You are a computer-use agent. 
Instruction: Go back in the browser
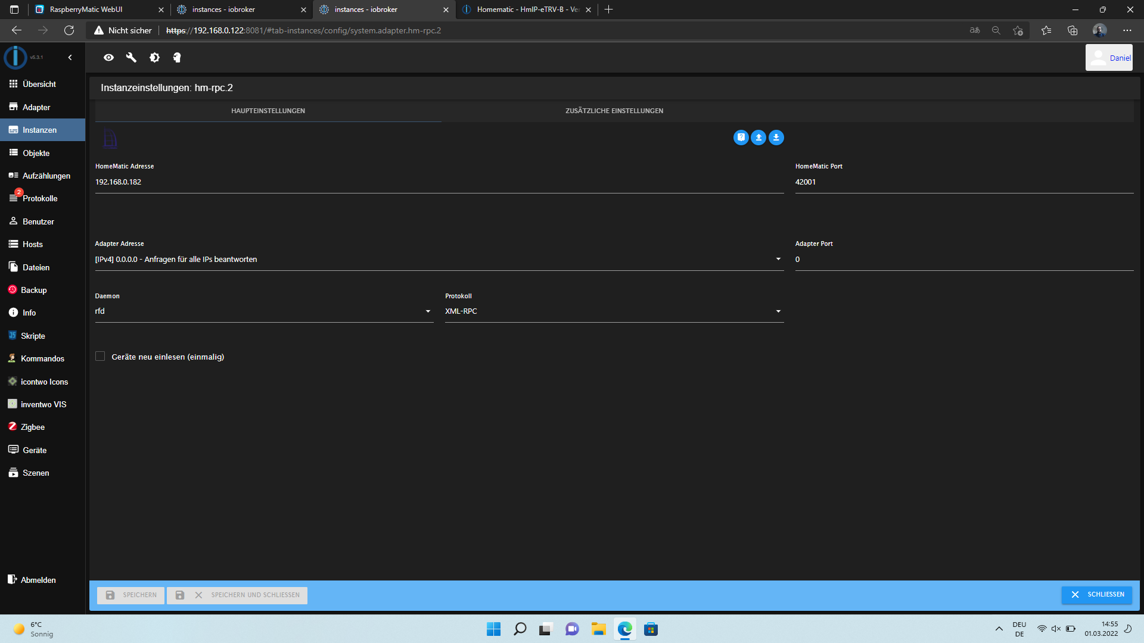point(17,30)
